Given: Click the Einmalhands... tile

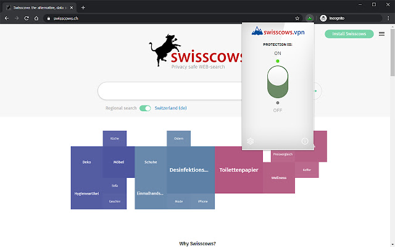Looking at the screenshot, I should coord(150,193).
